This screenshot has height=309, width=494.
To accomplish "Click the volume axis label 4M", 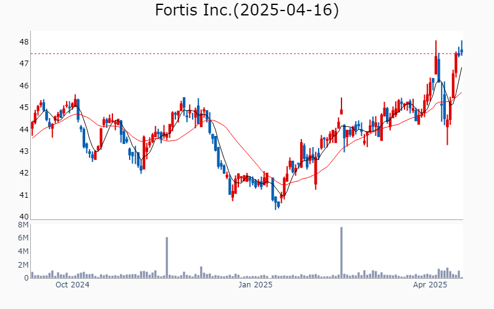I will (x=23, y=252).
